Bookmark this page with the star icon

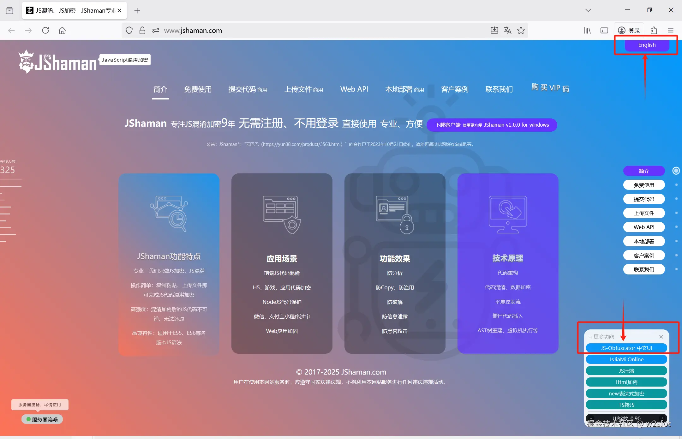click(521, 30)
